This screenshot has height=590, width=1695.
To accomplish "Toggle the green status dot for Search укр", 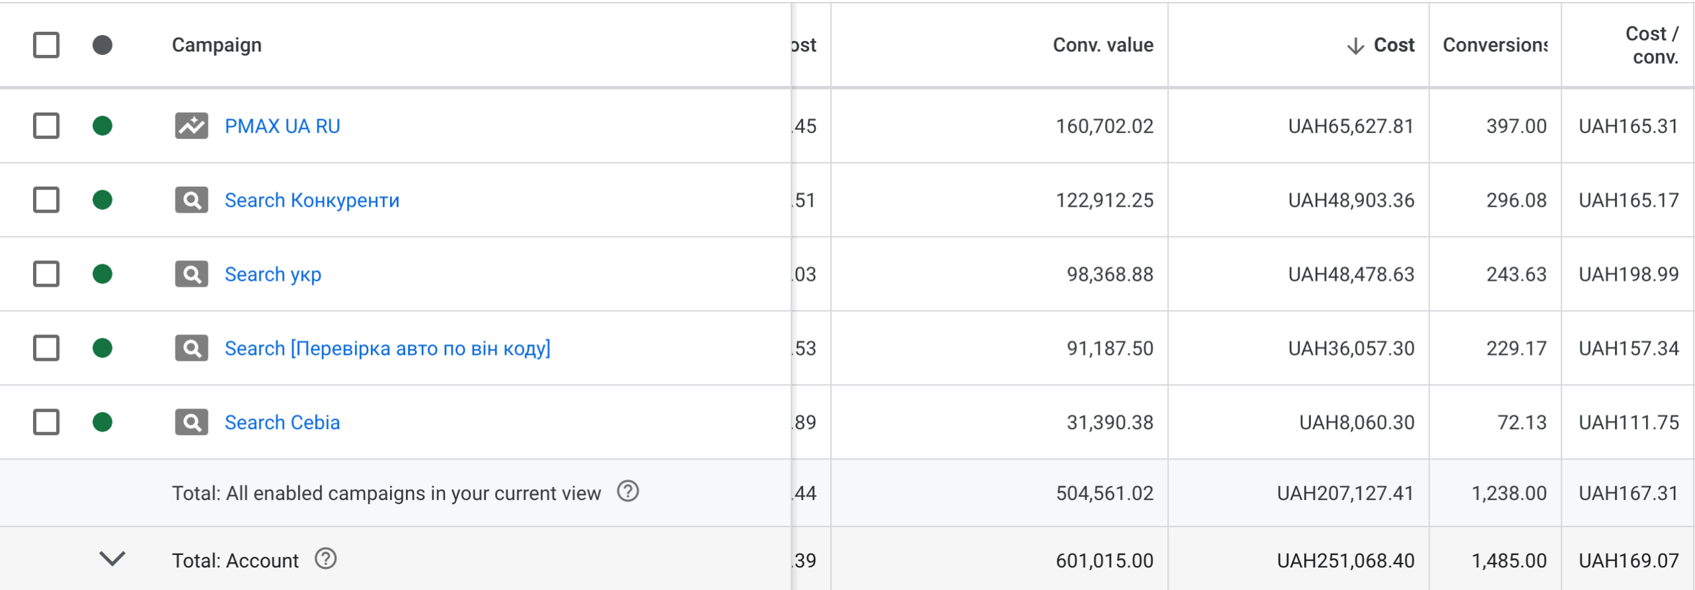I will pos(103,274).
